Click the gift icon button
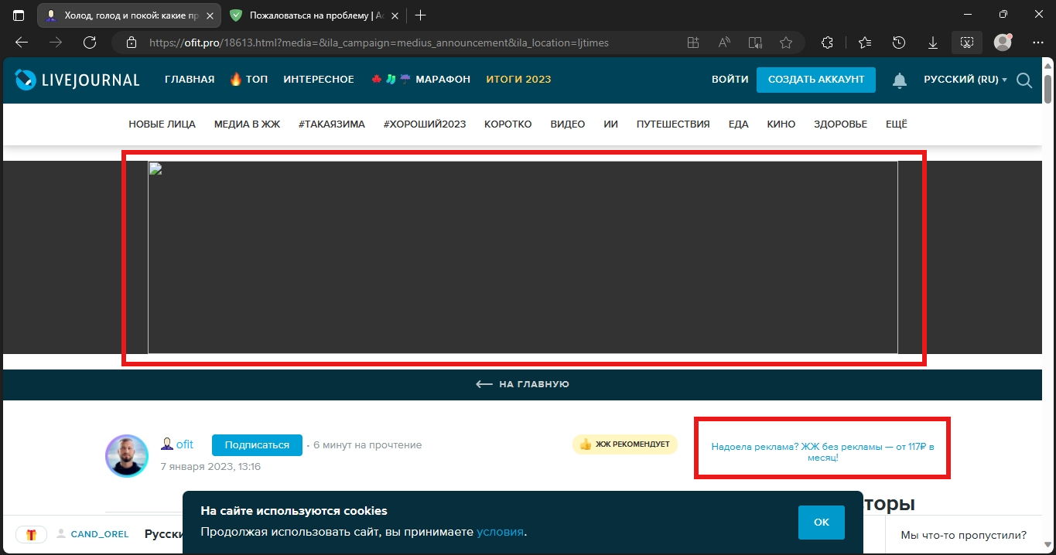 pyautogui.click(x=31, y=534)
